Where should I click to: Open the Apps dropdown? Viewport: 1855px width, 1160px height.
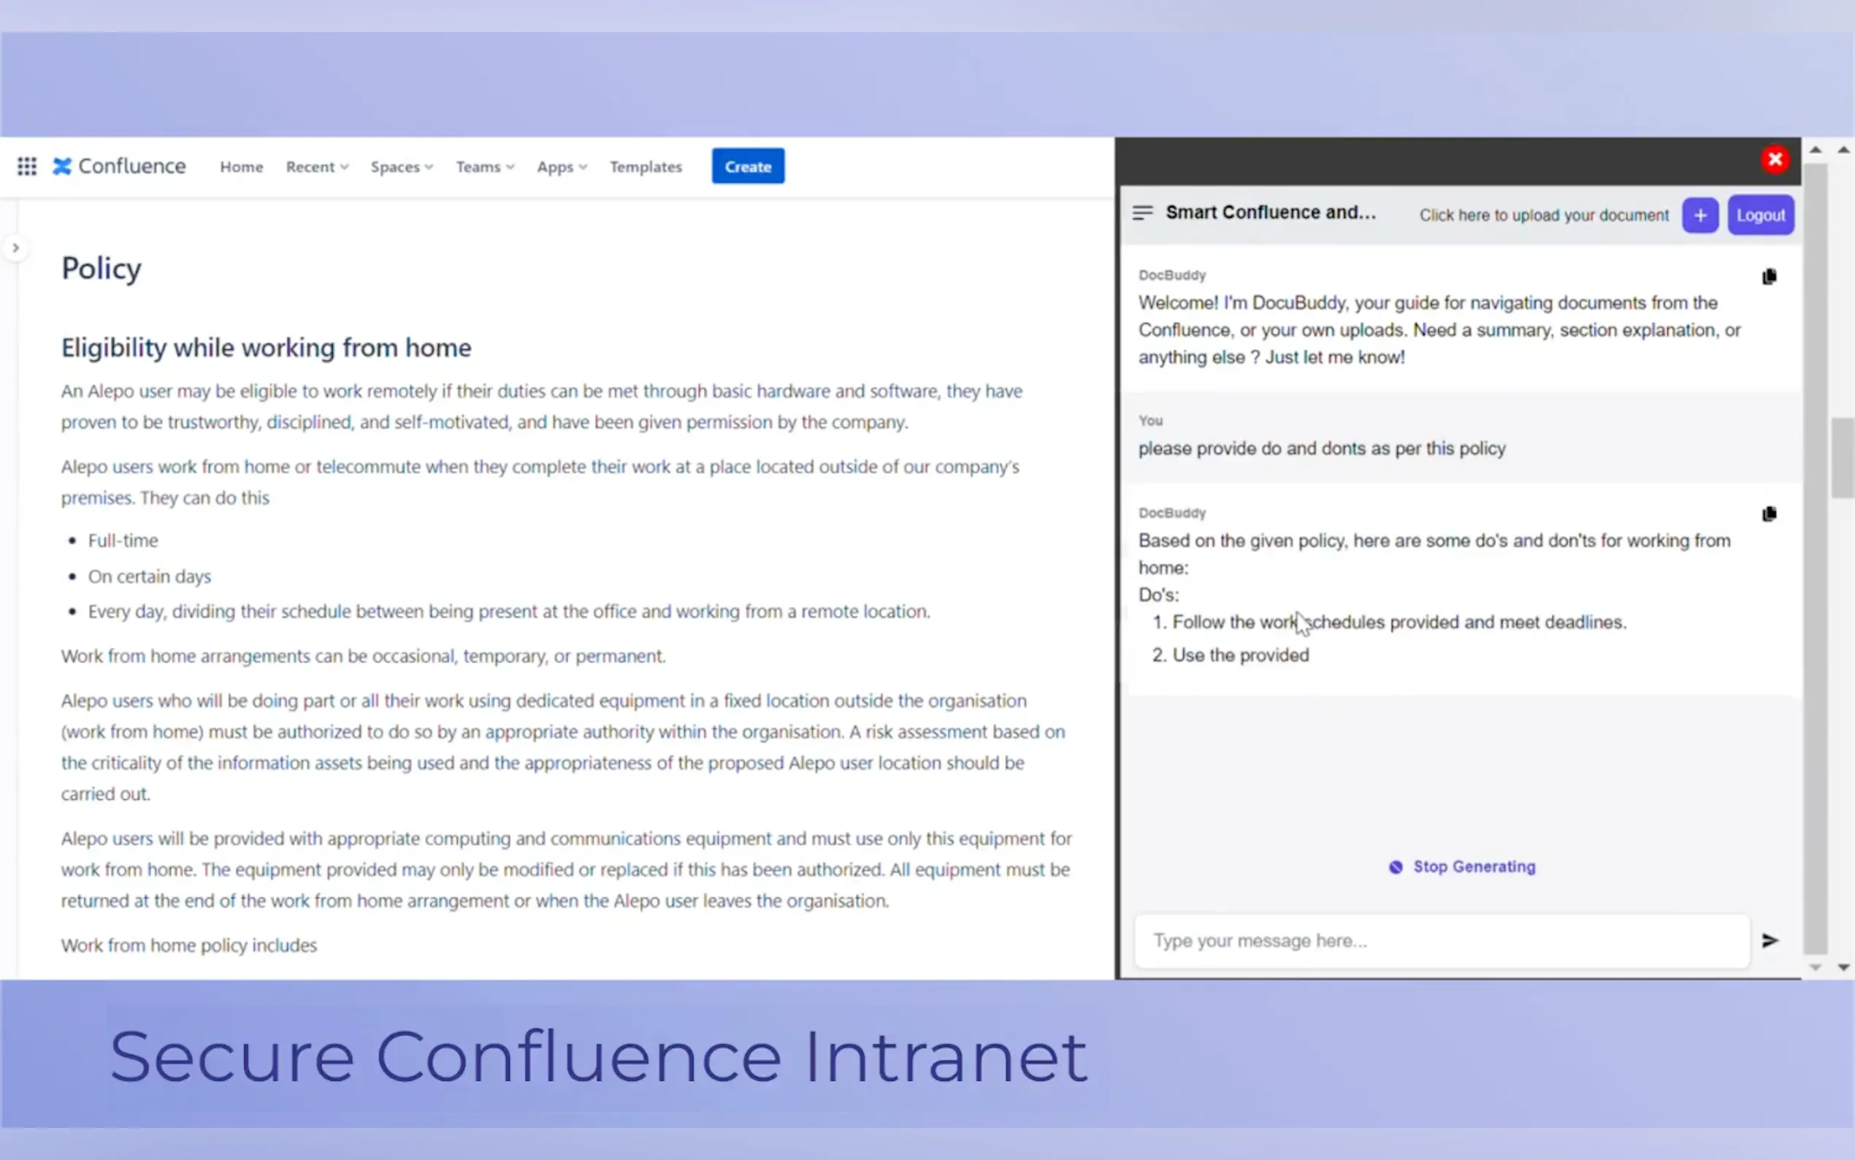(562, 167)
